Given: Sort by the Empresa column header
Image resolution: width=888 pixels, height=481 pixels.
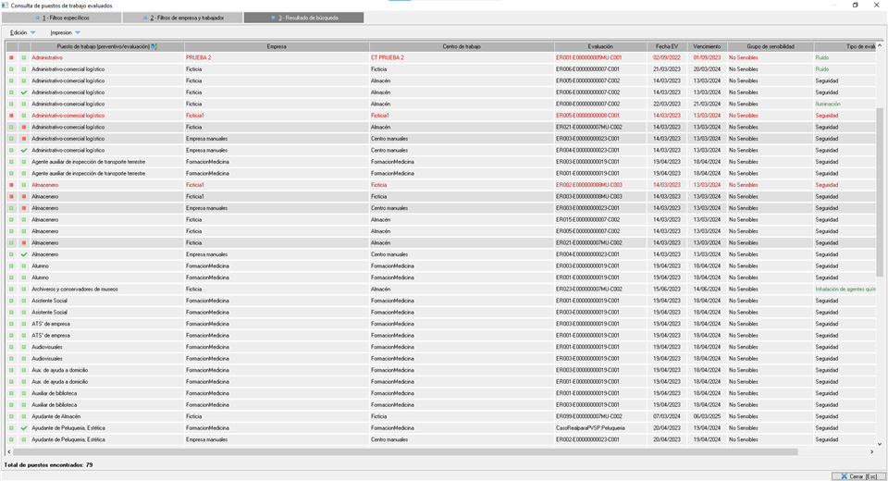Looking at the screenshot, I should pyautogui.click(x=277, y=46).
